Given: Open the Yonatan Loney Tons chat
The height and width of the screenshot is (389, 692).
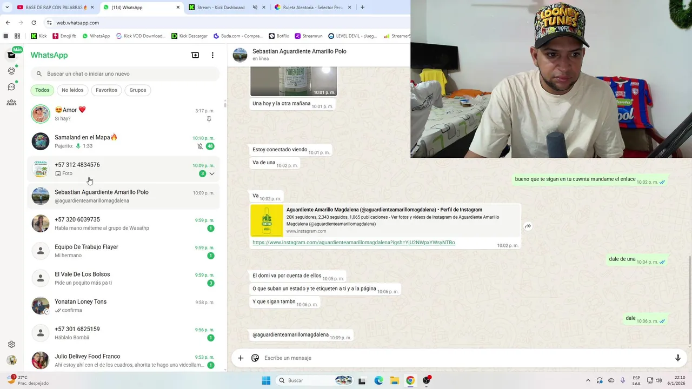Looking at the screenshot, I should (x=123, y=306).
